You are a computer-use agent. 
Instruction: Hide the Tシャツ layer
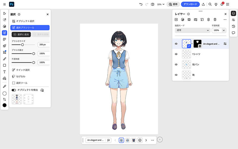pyautogui.click(x=176, y=54)
